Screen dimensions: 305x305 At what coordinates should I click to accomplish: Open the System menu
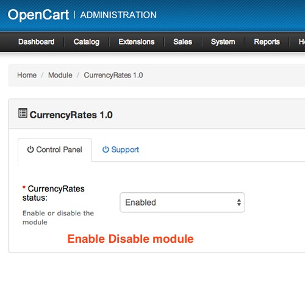(x=223, y=42)
